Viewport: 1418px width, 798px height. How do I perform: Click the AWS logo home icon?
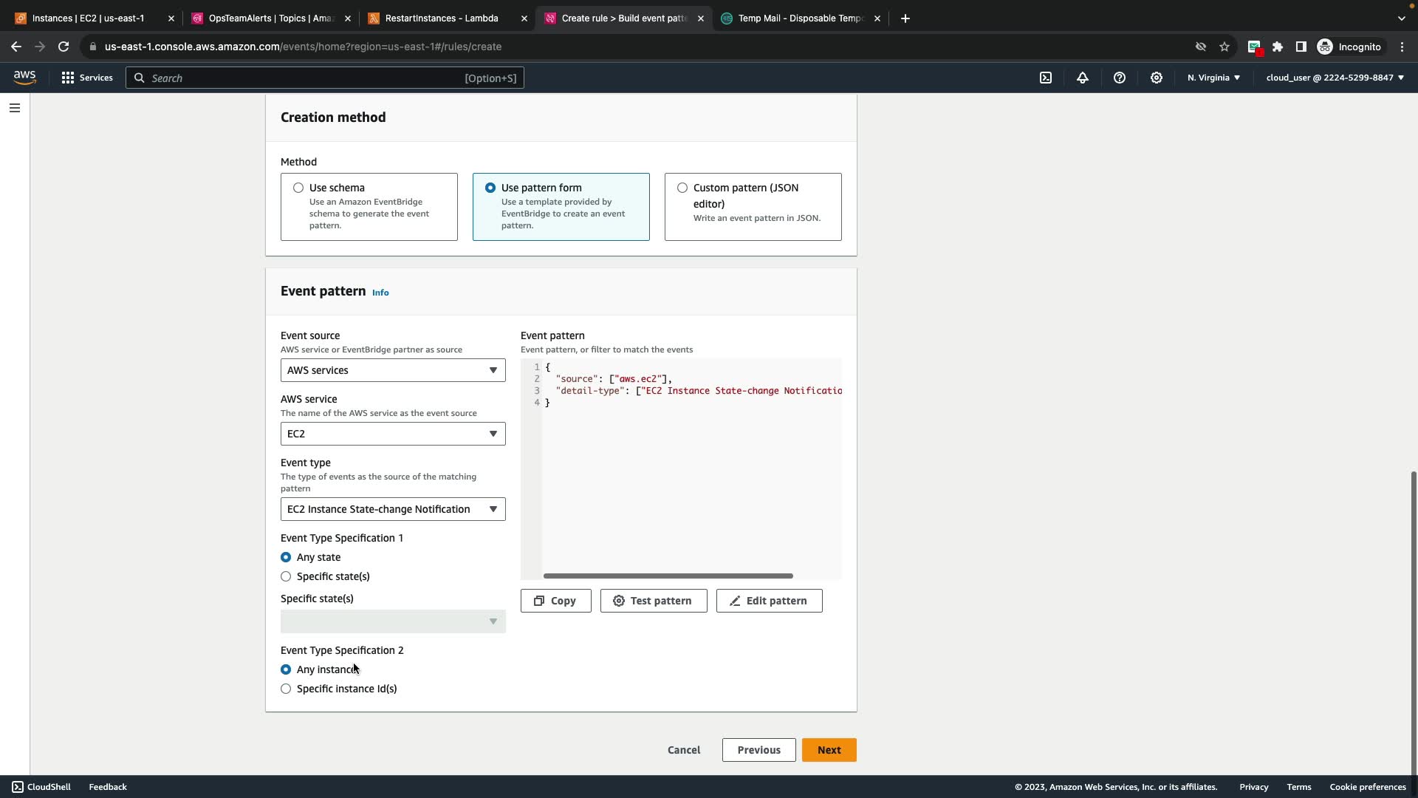tap(24, 78)
